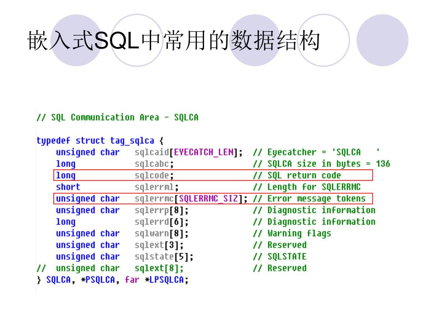Screen dimensions: 430x322
Task: Click the comment SQLCA size in bytes = 136
Action: pyautogui.click(x=321, y=164)
